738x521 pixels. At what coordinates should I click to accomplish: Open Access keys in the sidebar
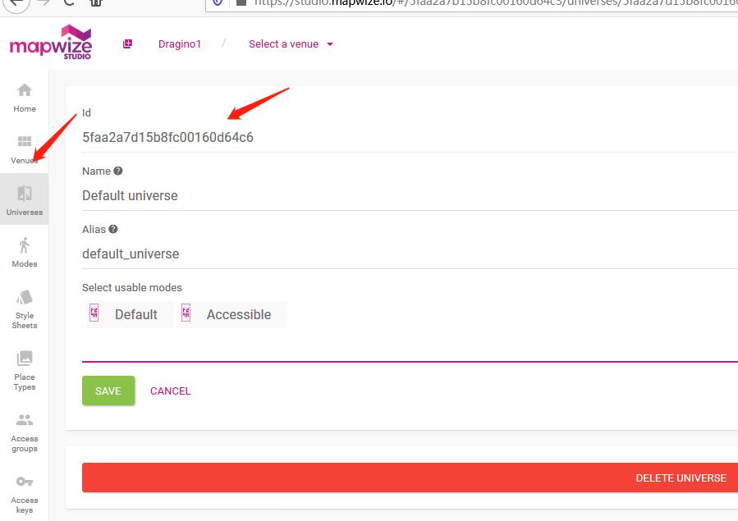coord(25,494)
